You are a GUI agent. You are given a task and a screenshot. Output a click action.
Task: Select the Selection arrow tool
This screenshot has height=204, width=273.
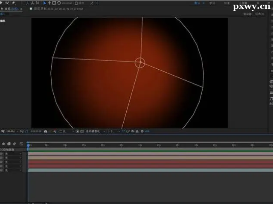[45, 3]
